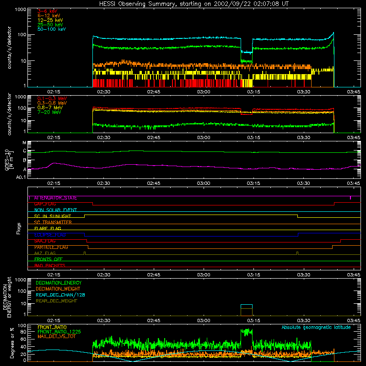Screen dimensions: 366x366
Task: Click the 03:00 tick label under Flags panel
Action: click(x=204, y=275)
